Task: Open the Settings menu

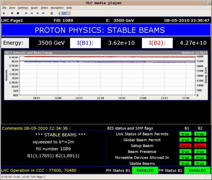Action: click(23, 8)
